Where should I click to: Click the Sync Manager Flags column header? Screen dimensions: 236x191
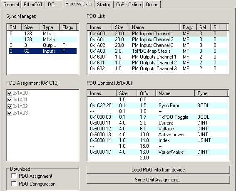click(x=68, y=27)
